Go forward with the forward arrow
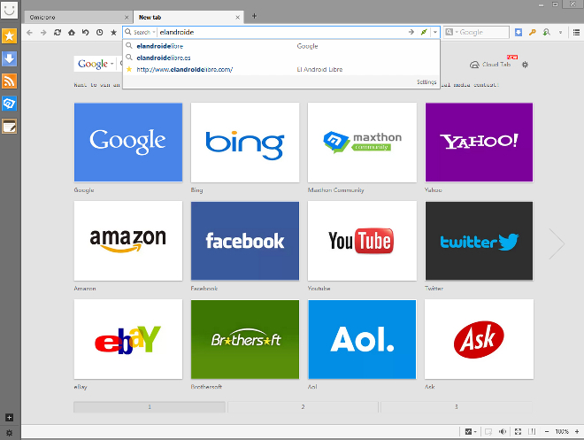Image resolution: width=584 pixels, height=440 pixels. (43, 33)
